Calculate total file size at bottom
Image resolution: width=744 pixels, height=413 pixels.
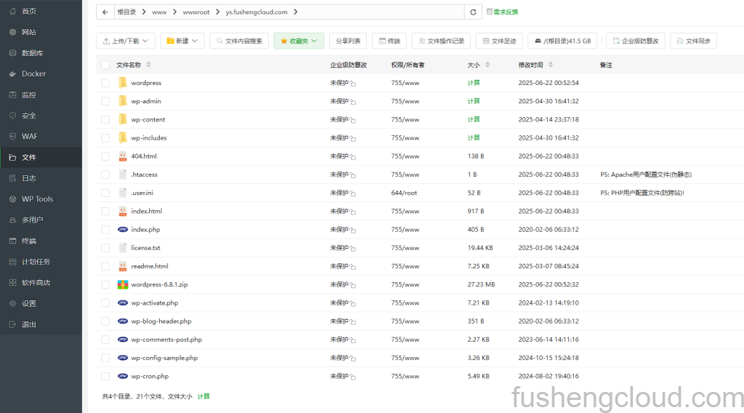(x=203, y=396)
